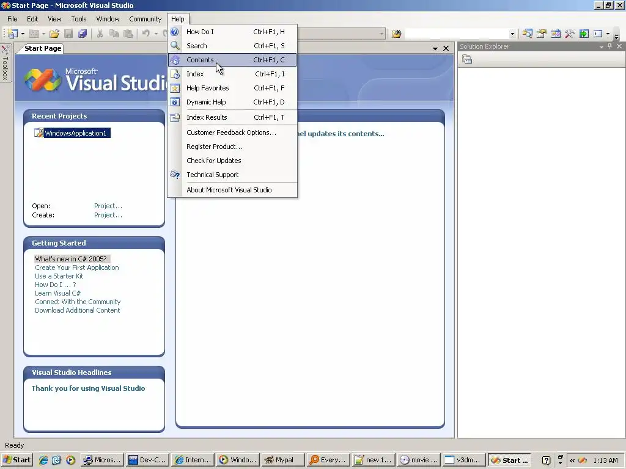The width and height of the screenshot is (626, 469).
Task: Open the active files dropdown arrow
Action: pos(435,48)
